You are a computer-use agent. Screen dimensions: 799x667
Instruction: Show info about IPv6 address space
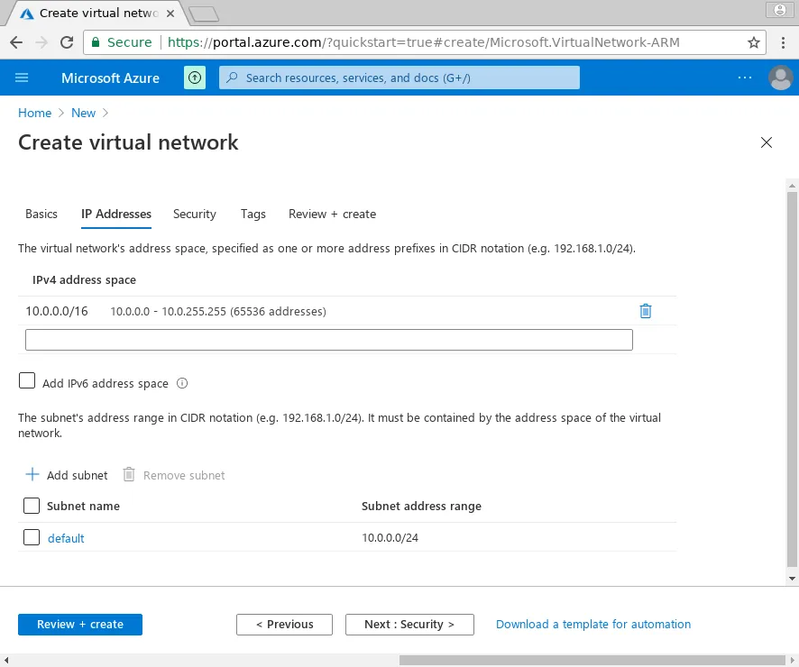click(182, 383)
